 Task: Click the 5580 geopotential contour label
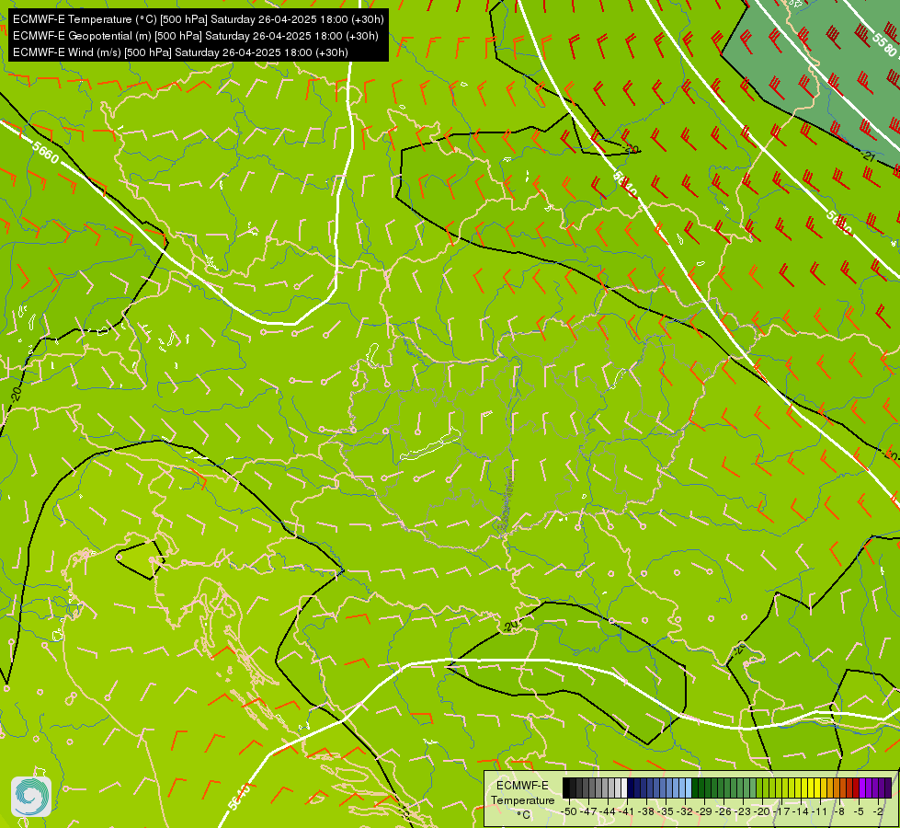point(884,43)
